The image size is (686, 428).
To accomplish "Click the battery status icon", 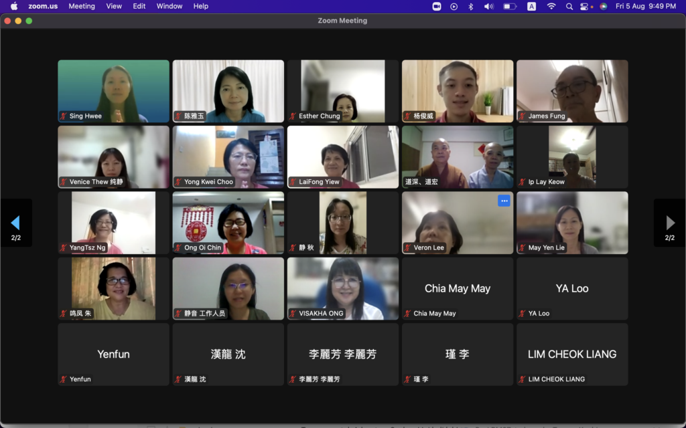I will click(x=510, y=6).
